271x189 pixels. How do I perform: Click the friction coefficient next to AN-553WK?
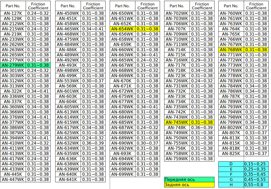[93, 81]
